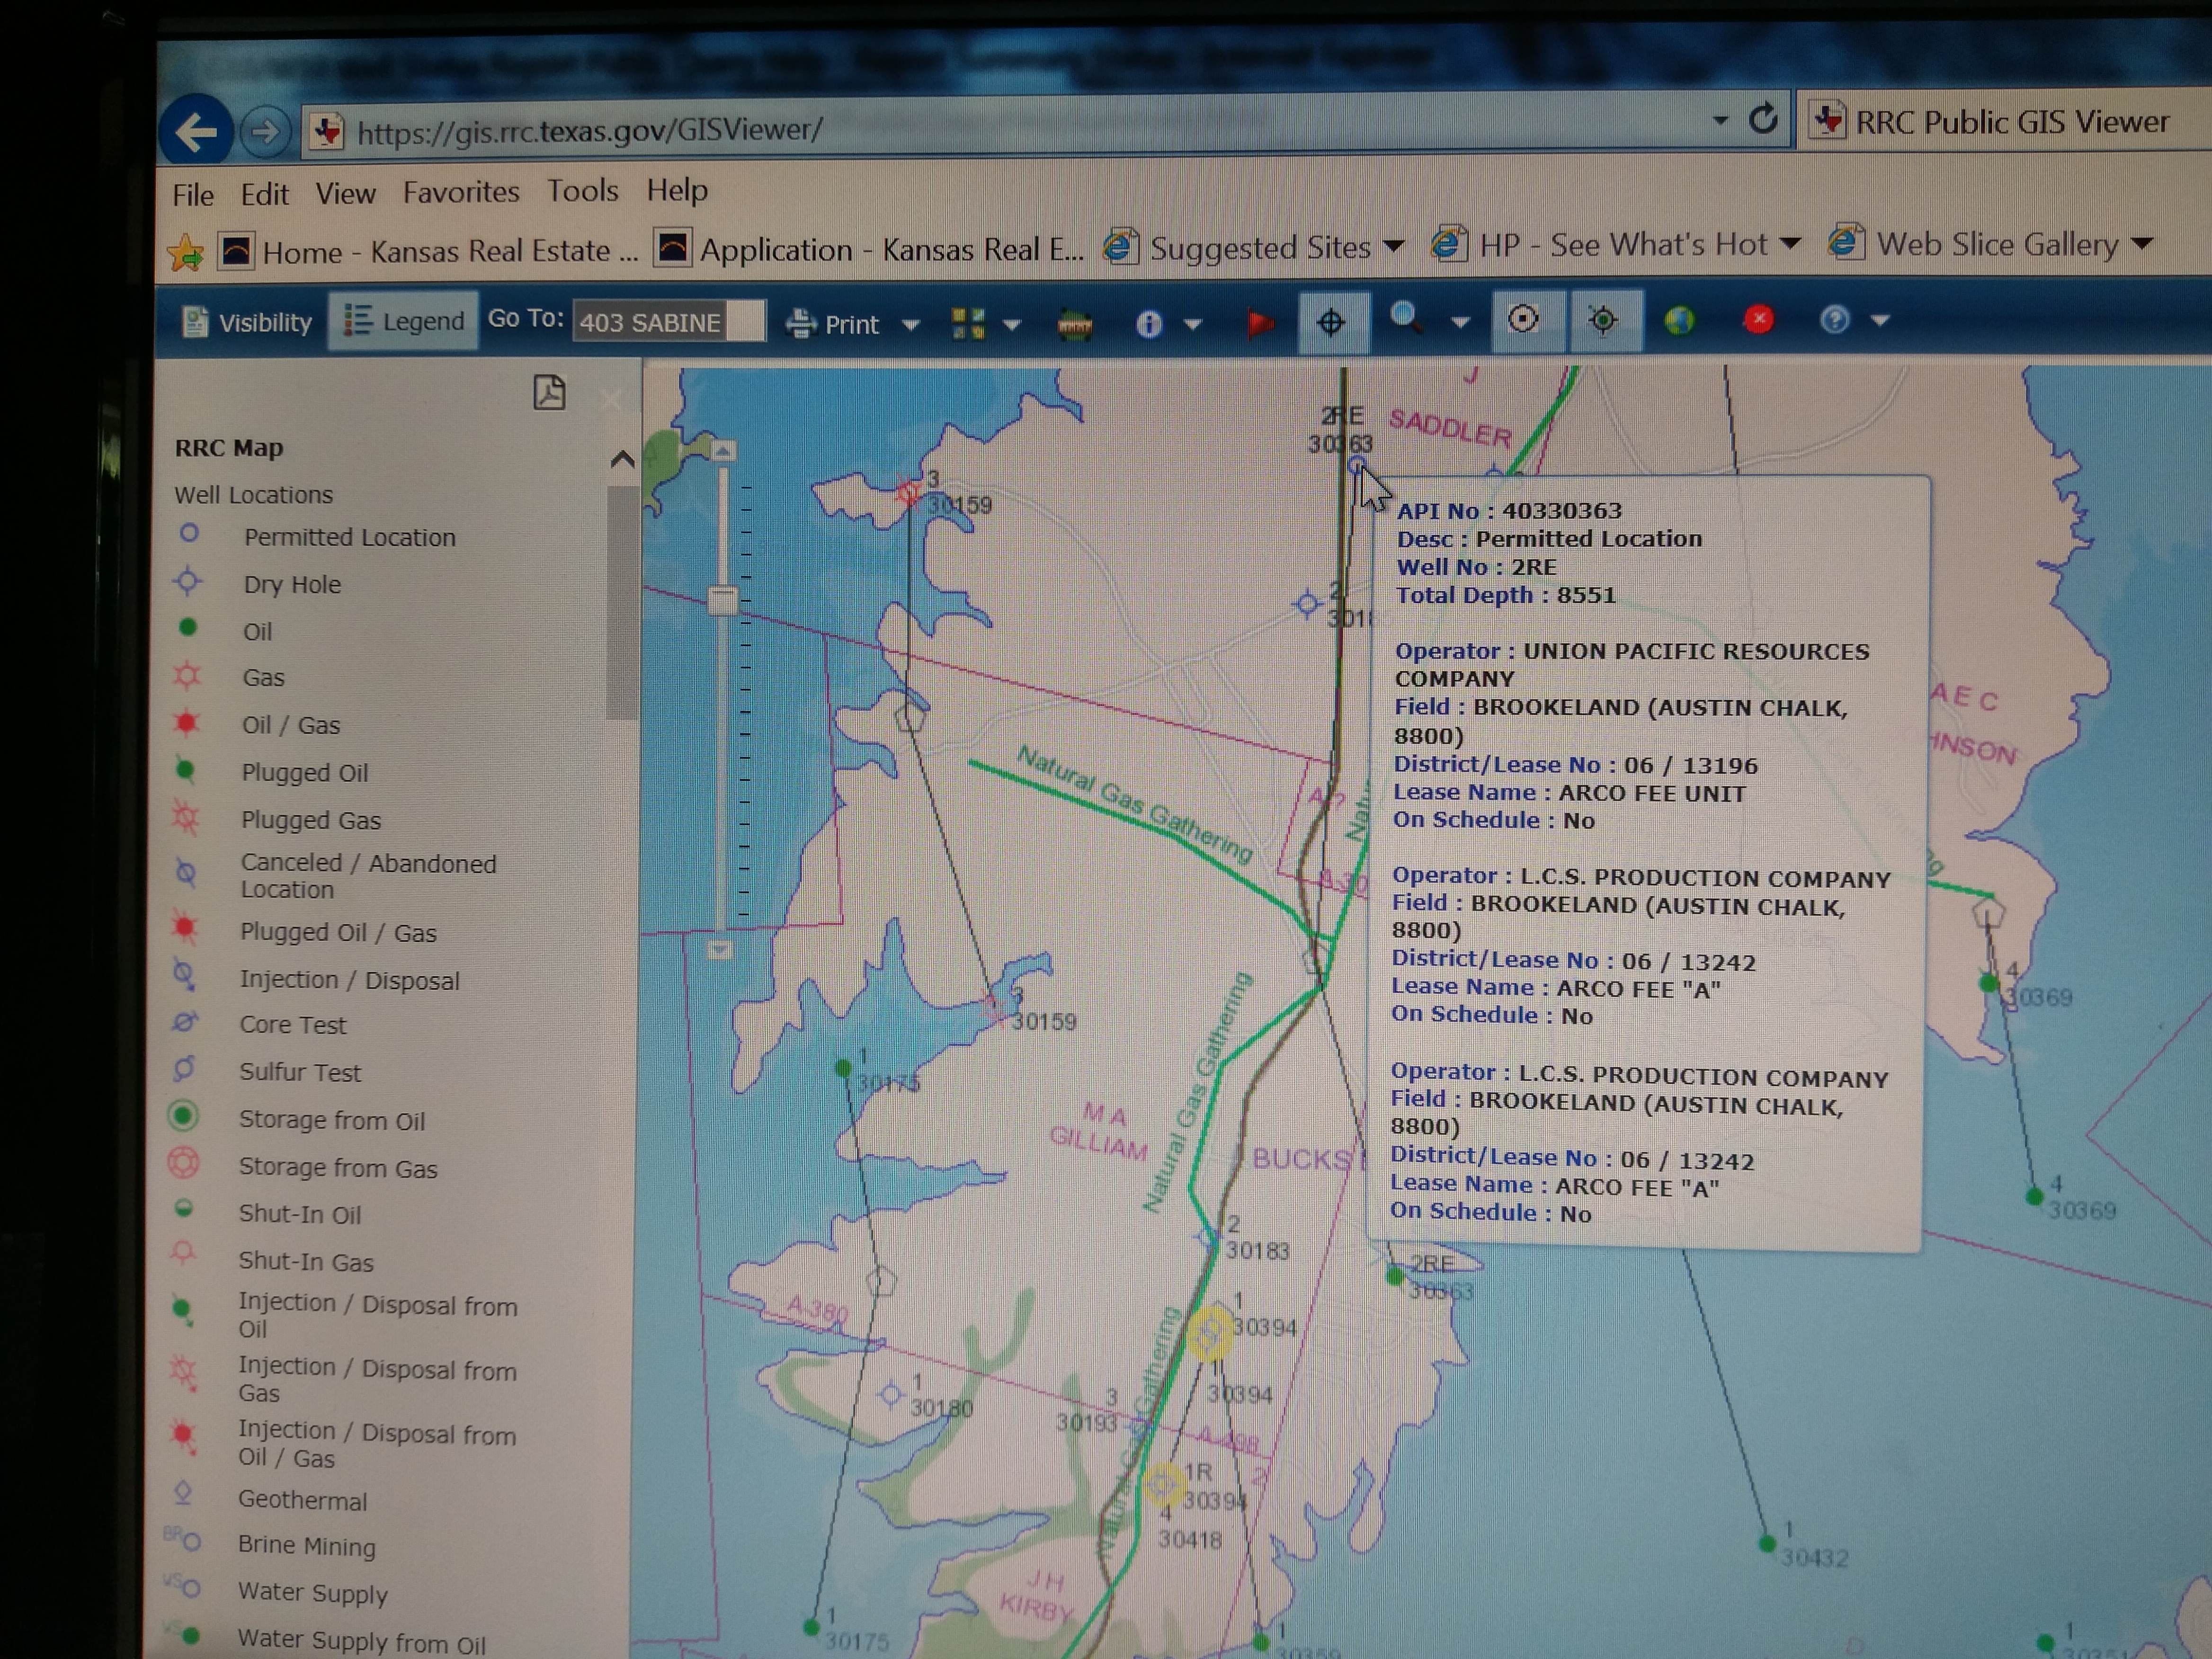Image resolution: width=2212 pixels, height=1659 pixels.
Task: Click the dry hole symbol labeled 2 30183
Action: coord(1208,1238)
